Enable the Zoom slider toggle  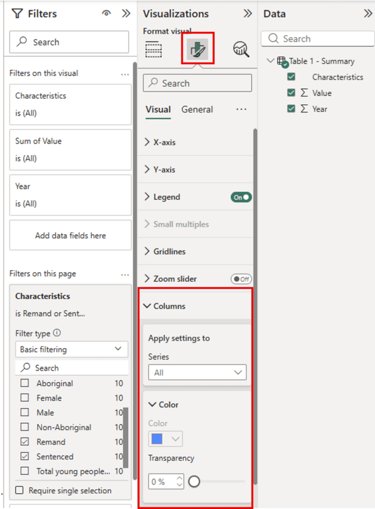(241, 279)
